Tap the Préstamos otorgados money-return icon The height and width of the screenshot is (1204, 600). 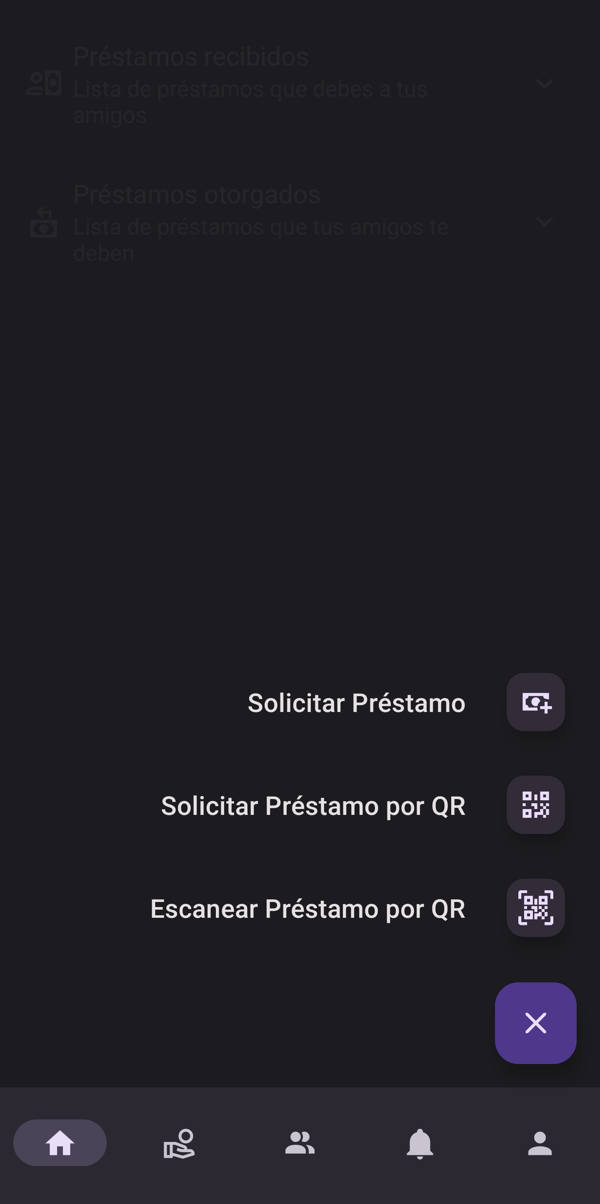tap(44, 222)
